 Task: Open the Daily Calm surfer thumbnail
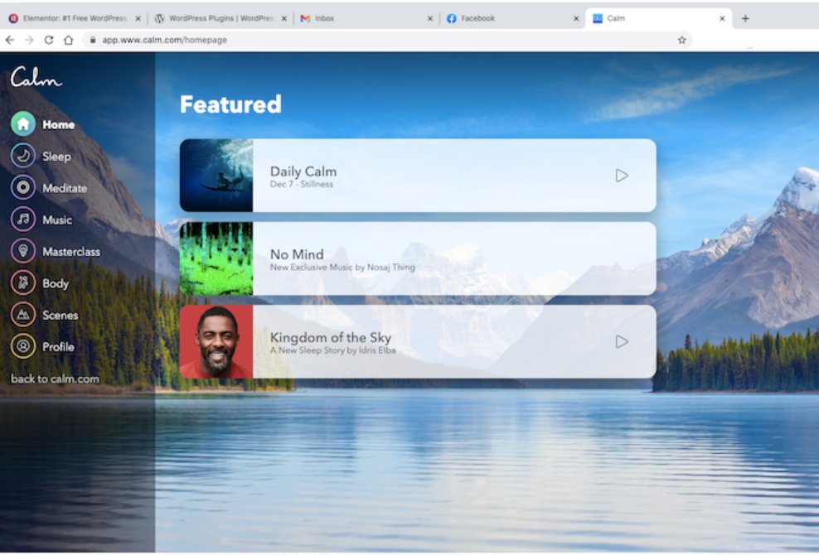(216, 176)
